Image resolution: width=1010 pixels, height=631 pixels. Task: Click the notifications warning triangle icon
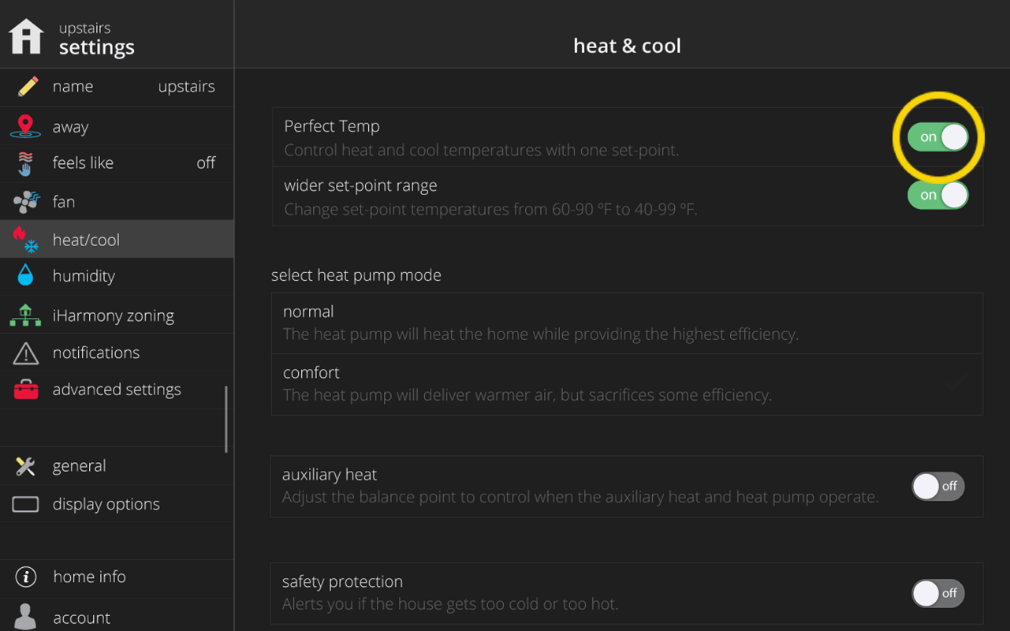click(x=26, y=353)
